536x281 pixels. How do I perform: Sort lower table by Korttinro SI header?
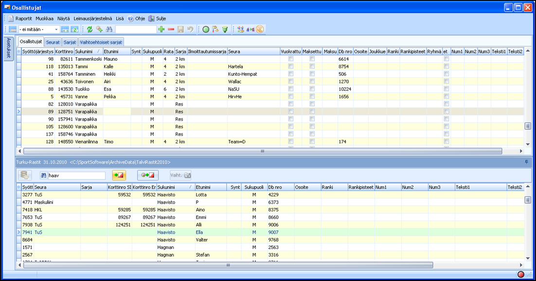[x=119, y=187]
